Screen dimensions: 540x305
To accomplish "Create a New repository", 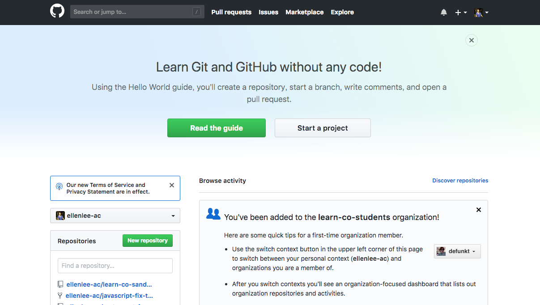I will [x=148, y=241].
